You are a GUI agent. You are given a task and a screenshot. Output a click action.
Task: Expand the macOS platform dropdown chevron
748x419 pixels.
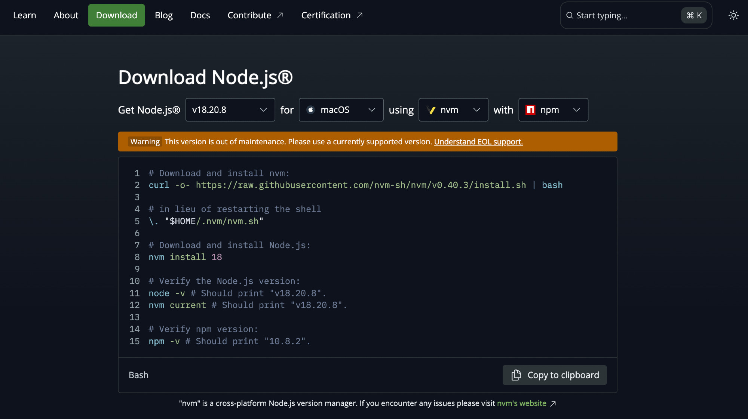click(x=372, y=110)
